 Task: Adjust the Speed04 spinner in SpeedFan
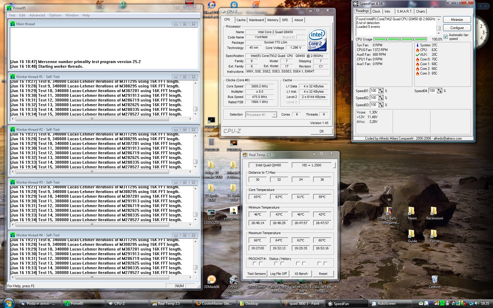point(439,91)
